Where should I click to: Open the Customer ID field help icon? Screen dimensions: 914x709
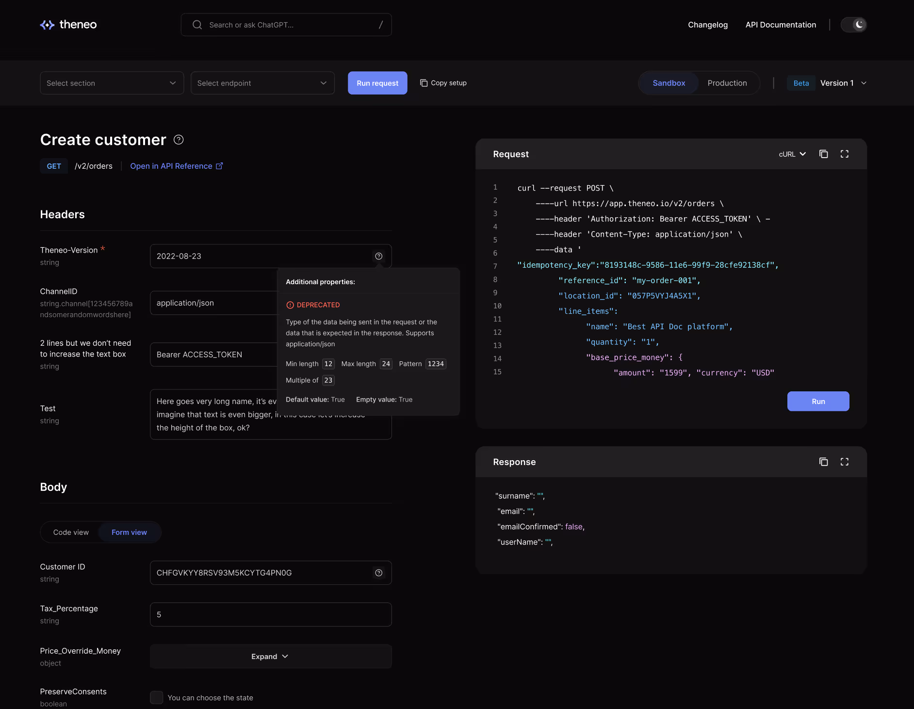(x=378, y=573)
